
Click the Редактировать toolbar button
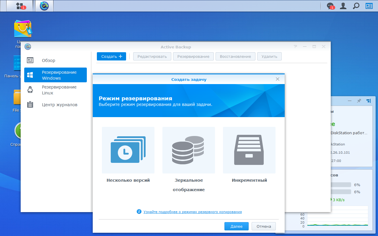(x=152, y=56)
